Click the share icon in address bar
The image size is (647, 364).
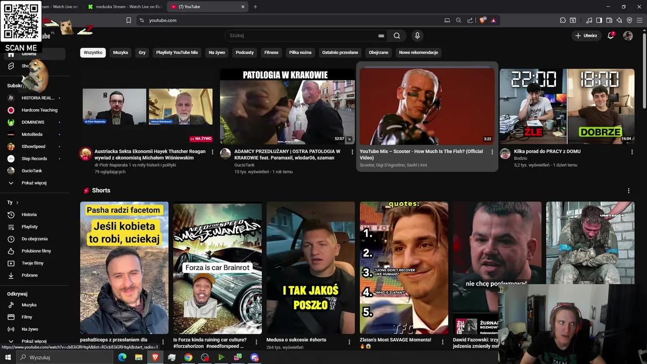coord(470,20)
